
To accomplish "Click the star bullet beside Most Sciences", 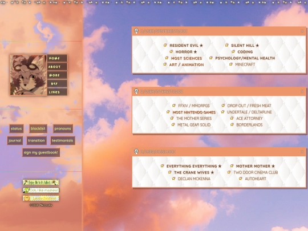I will 167,58.
